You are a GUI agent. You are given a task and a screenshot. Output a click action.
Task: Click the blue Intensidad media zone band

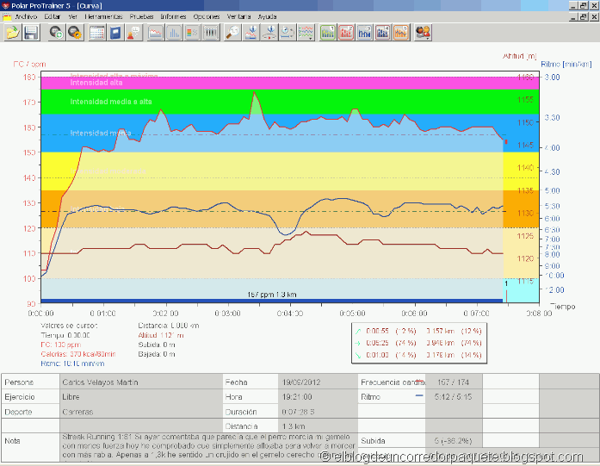click(x=289, y=134)
